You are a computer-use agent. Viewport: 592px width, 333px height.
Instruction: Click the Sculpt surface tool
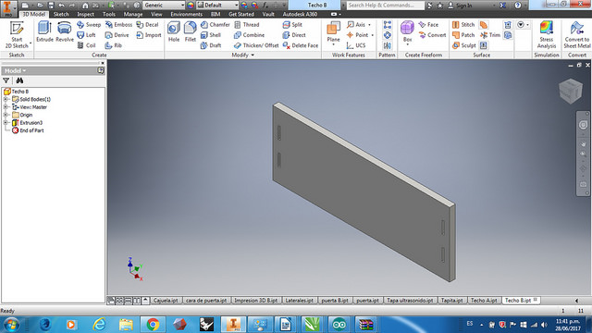pos(464,45)
